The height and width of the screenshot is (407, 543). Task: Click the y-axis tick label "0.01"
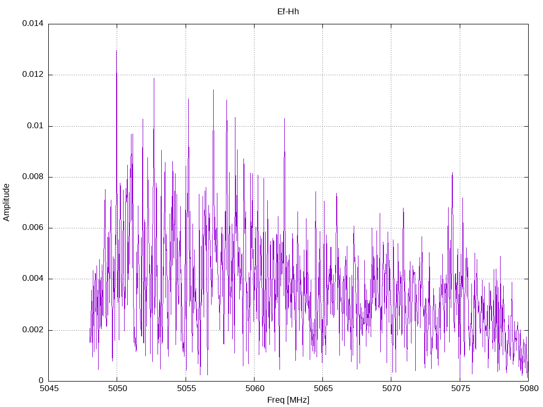click(x=36, y=126)
